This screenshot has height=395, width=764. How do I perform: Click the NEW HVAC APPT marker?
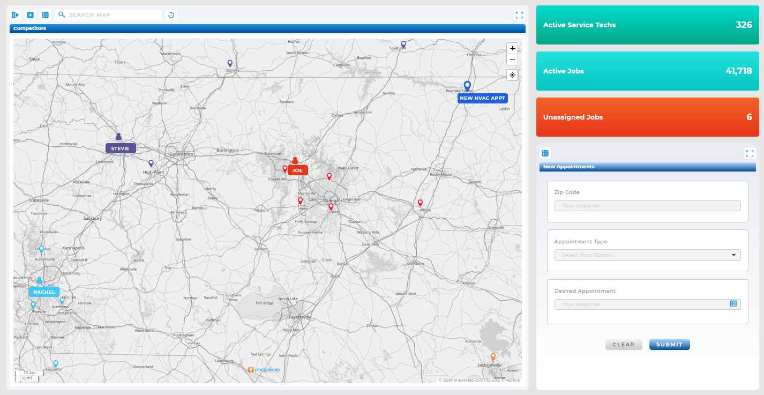pos(467,86)
